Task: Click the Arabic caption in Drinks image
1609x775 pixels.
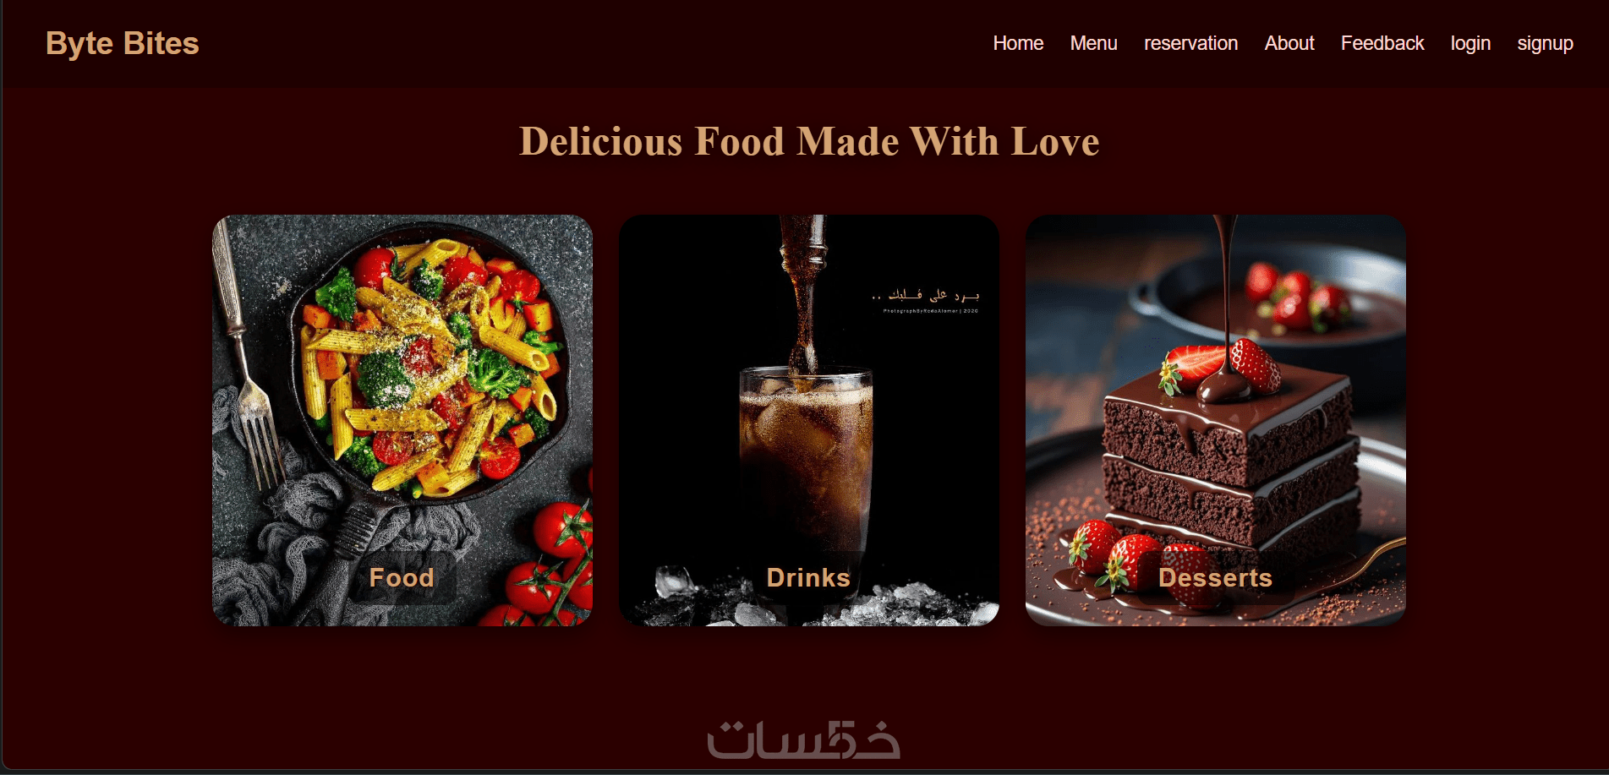Action: [926, 295]
